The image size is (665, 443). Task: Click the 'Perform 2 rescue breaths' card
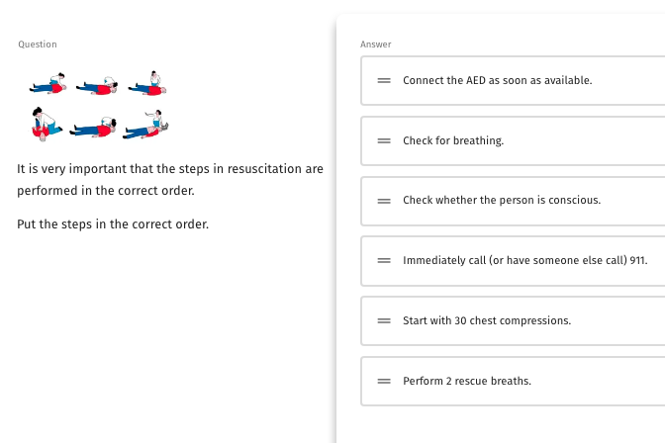[x=513, y=381]
